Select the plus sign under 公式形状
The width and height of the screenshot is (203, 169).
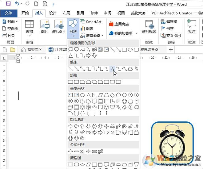tap(70, 151)
